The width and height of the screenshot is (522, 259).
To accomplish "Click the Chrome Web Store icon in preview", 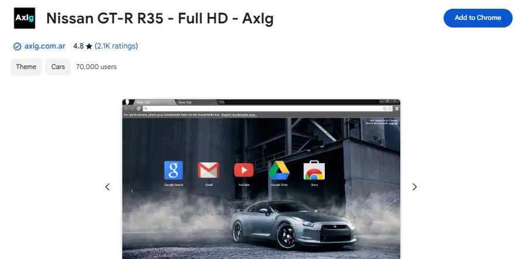I will coord(314,170).
